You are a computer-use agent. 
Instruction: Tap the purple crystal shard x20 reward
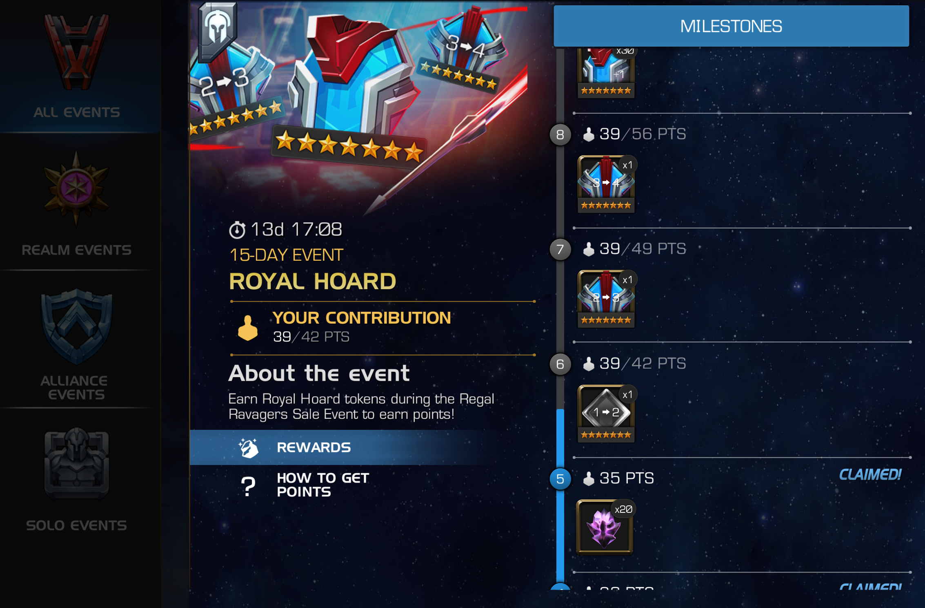[605, 527]
